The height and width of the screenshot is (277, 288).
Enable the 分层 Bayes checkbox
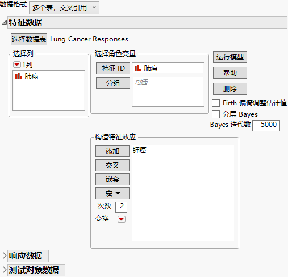[216, 114]
